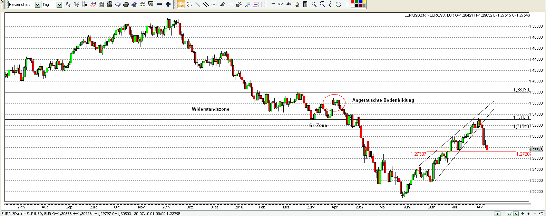Pick the white color swatch
This screenshot has height=216, width=546.
pos(353,6)
